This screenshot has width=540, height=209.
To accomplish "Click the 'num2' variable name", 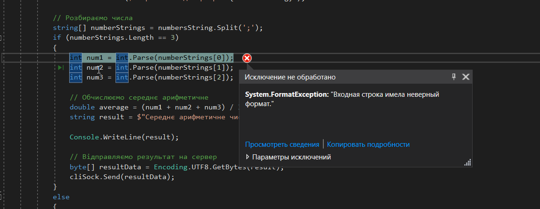I will click(95, 67).
